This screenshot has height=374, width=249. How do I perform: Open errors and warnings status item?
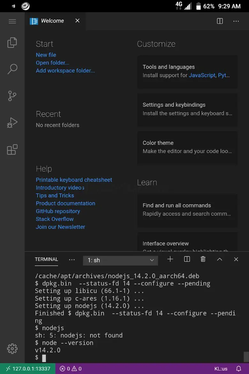tap(71, 369)
